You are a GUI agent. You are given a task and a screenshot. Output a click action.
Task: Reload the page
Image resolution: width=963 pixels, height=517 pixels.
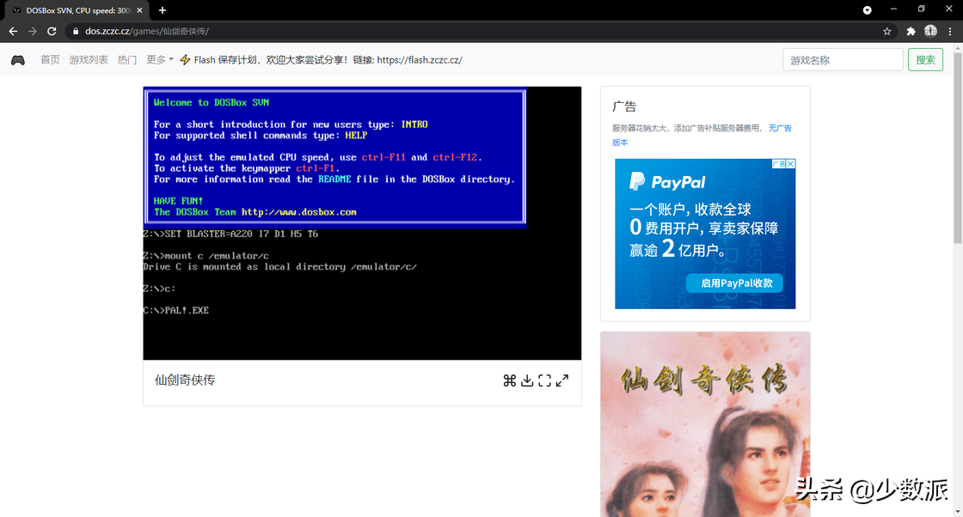point(52,31)
